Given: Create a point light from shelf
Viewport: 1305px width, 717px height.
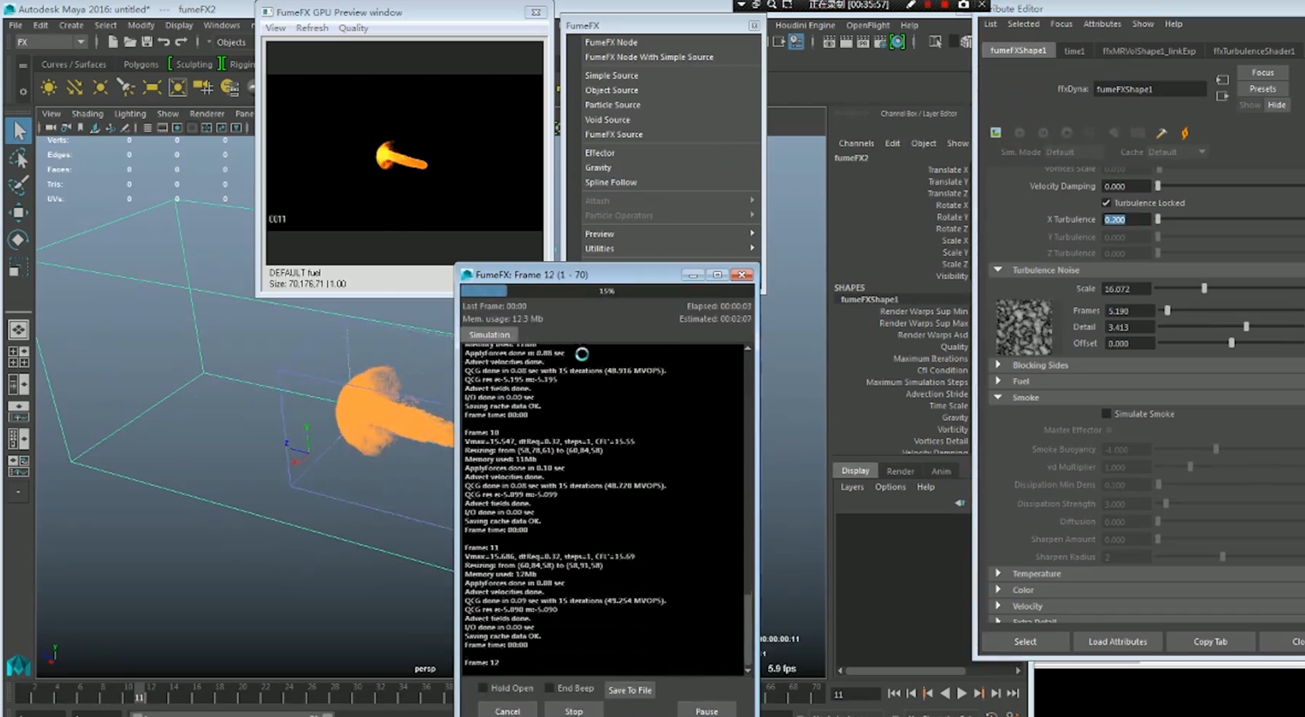Looking at the screenshot, I should point(100,87).
